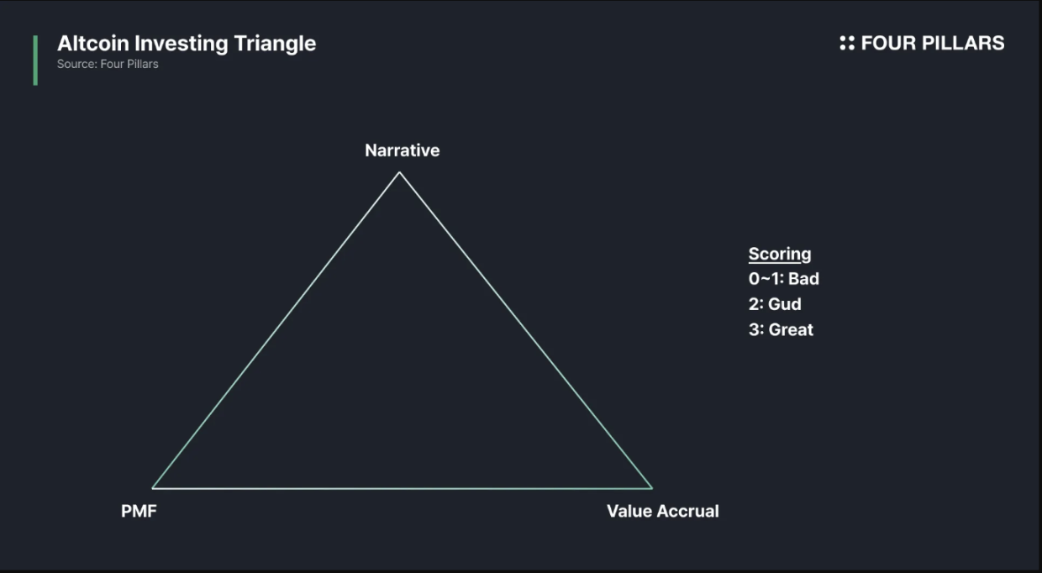Click the triangle's top vertex
The height and width of the screenshot is (573, 1042).
pos(399,173)
